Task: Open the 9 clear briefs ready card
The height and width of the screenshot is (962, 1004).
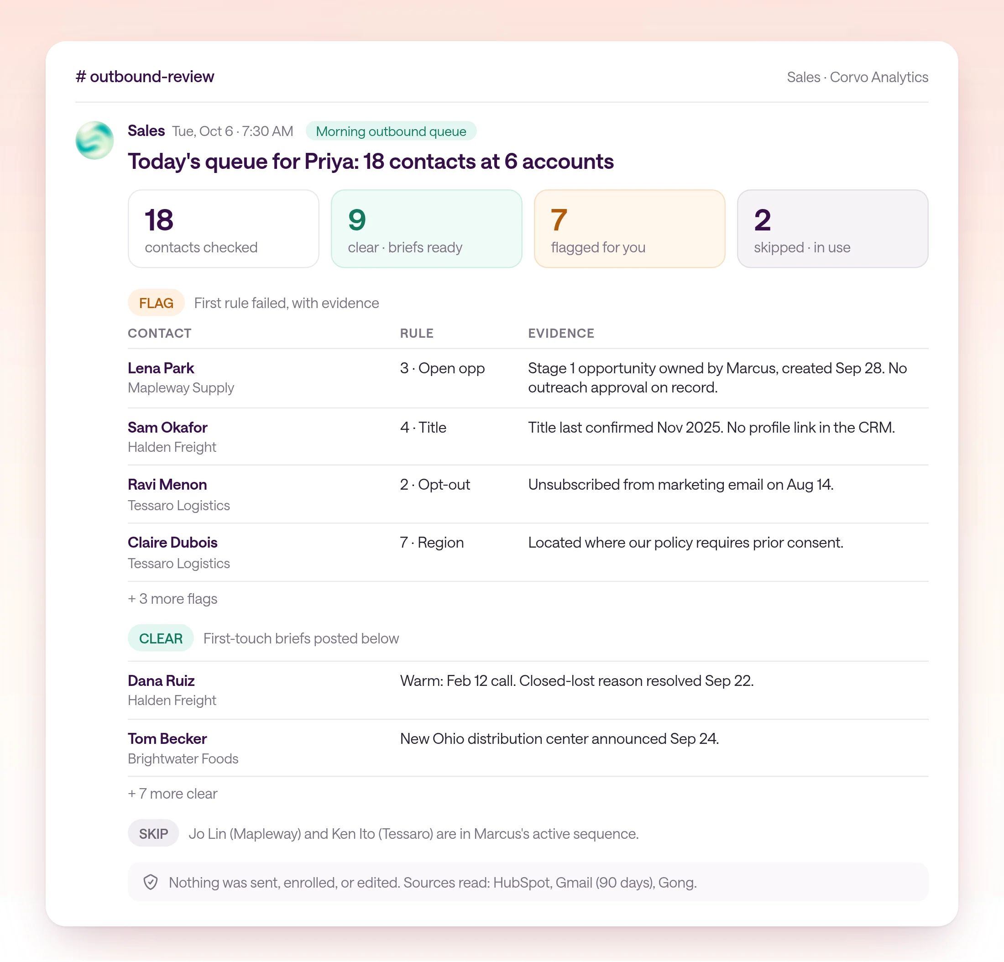Action: [426, 229]
